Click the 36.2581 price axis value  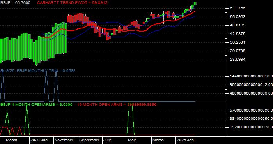point(238,42)
